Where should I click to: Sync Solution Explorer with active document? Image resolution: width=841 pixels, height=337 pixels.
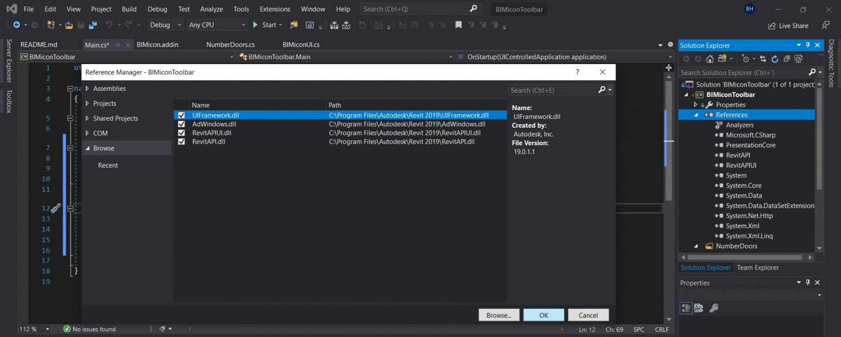click(763, 59)
